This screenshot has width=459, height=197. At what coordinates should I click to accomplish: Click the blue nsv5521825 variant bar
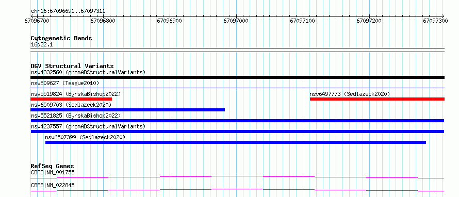click(237, 121)
